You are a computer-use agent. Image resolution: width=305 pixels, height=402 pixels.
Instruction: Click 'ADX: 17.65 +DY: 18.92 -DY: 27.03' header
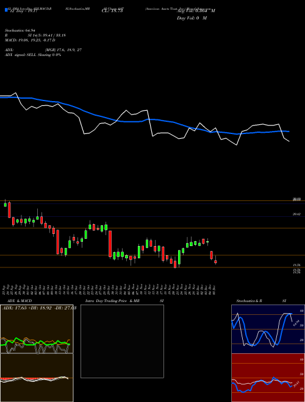[39, 308]
